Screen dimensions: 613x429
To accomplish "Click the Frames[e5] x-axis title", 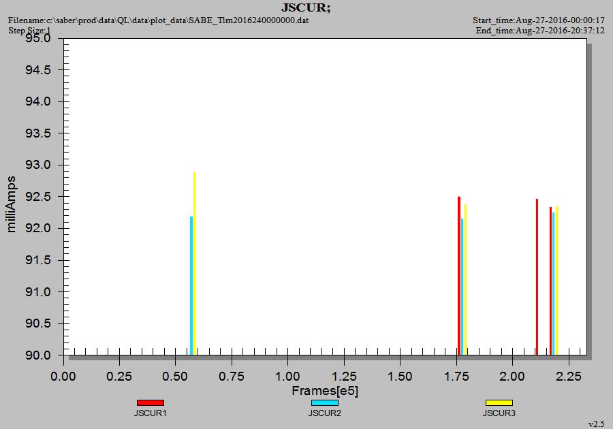I will click(325, 391).
